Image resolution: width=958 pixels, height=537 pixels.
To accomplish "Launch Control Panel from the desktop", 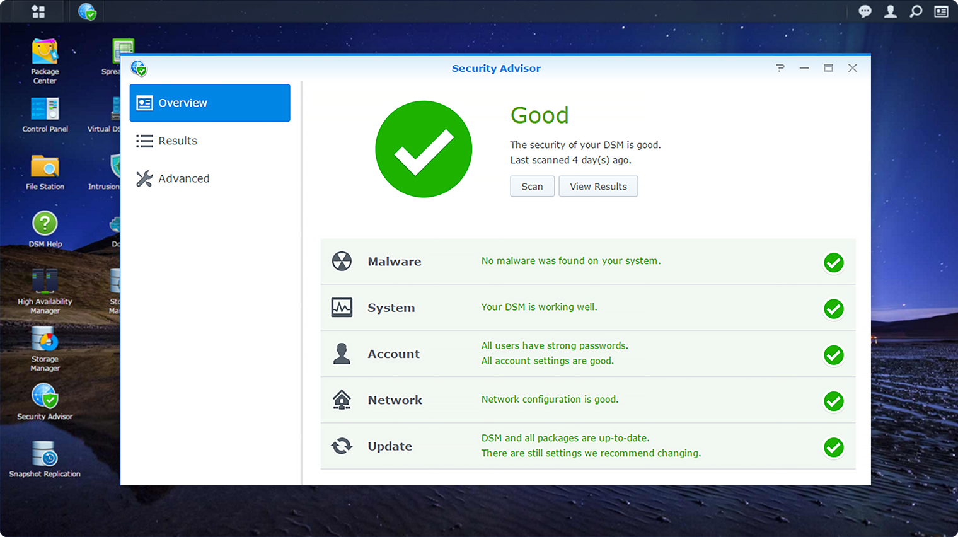I will point(45,108).
